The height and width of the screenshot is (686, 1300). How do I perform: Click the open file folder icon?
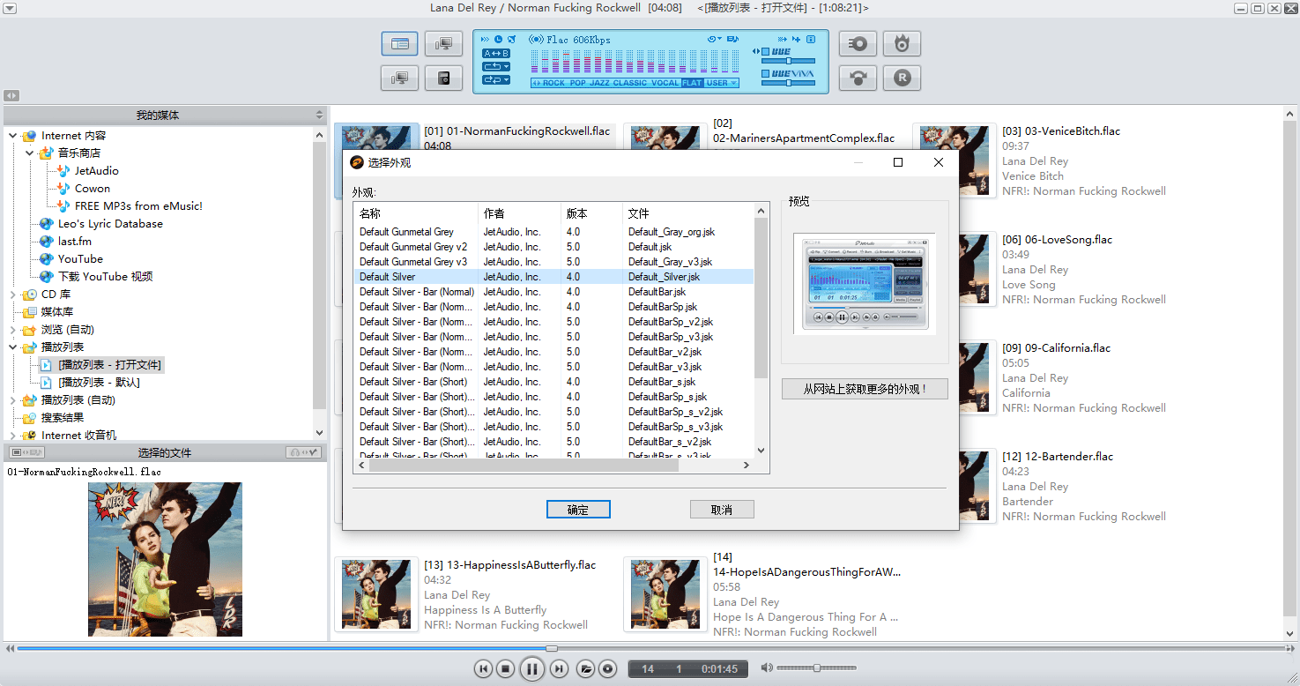coord(585,669)
